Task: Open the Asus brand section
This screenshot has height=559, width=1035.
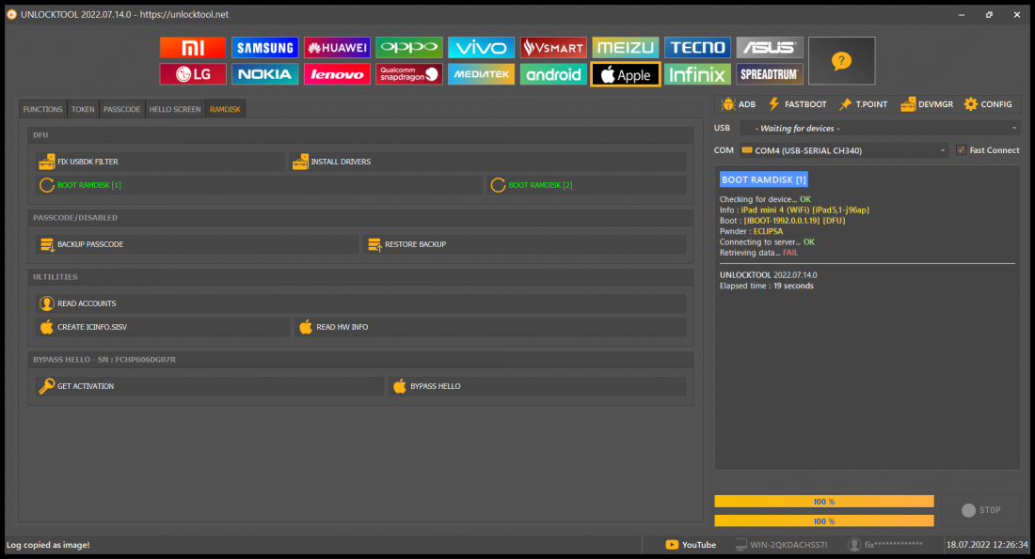Action: click(x=770, y=48)
